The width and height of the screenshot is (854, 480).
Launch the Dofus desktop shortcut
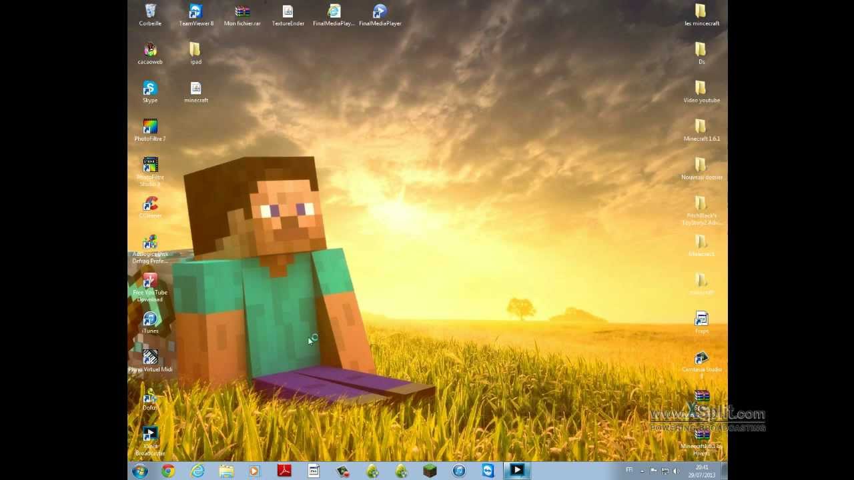[150, 399]
